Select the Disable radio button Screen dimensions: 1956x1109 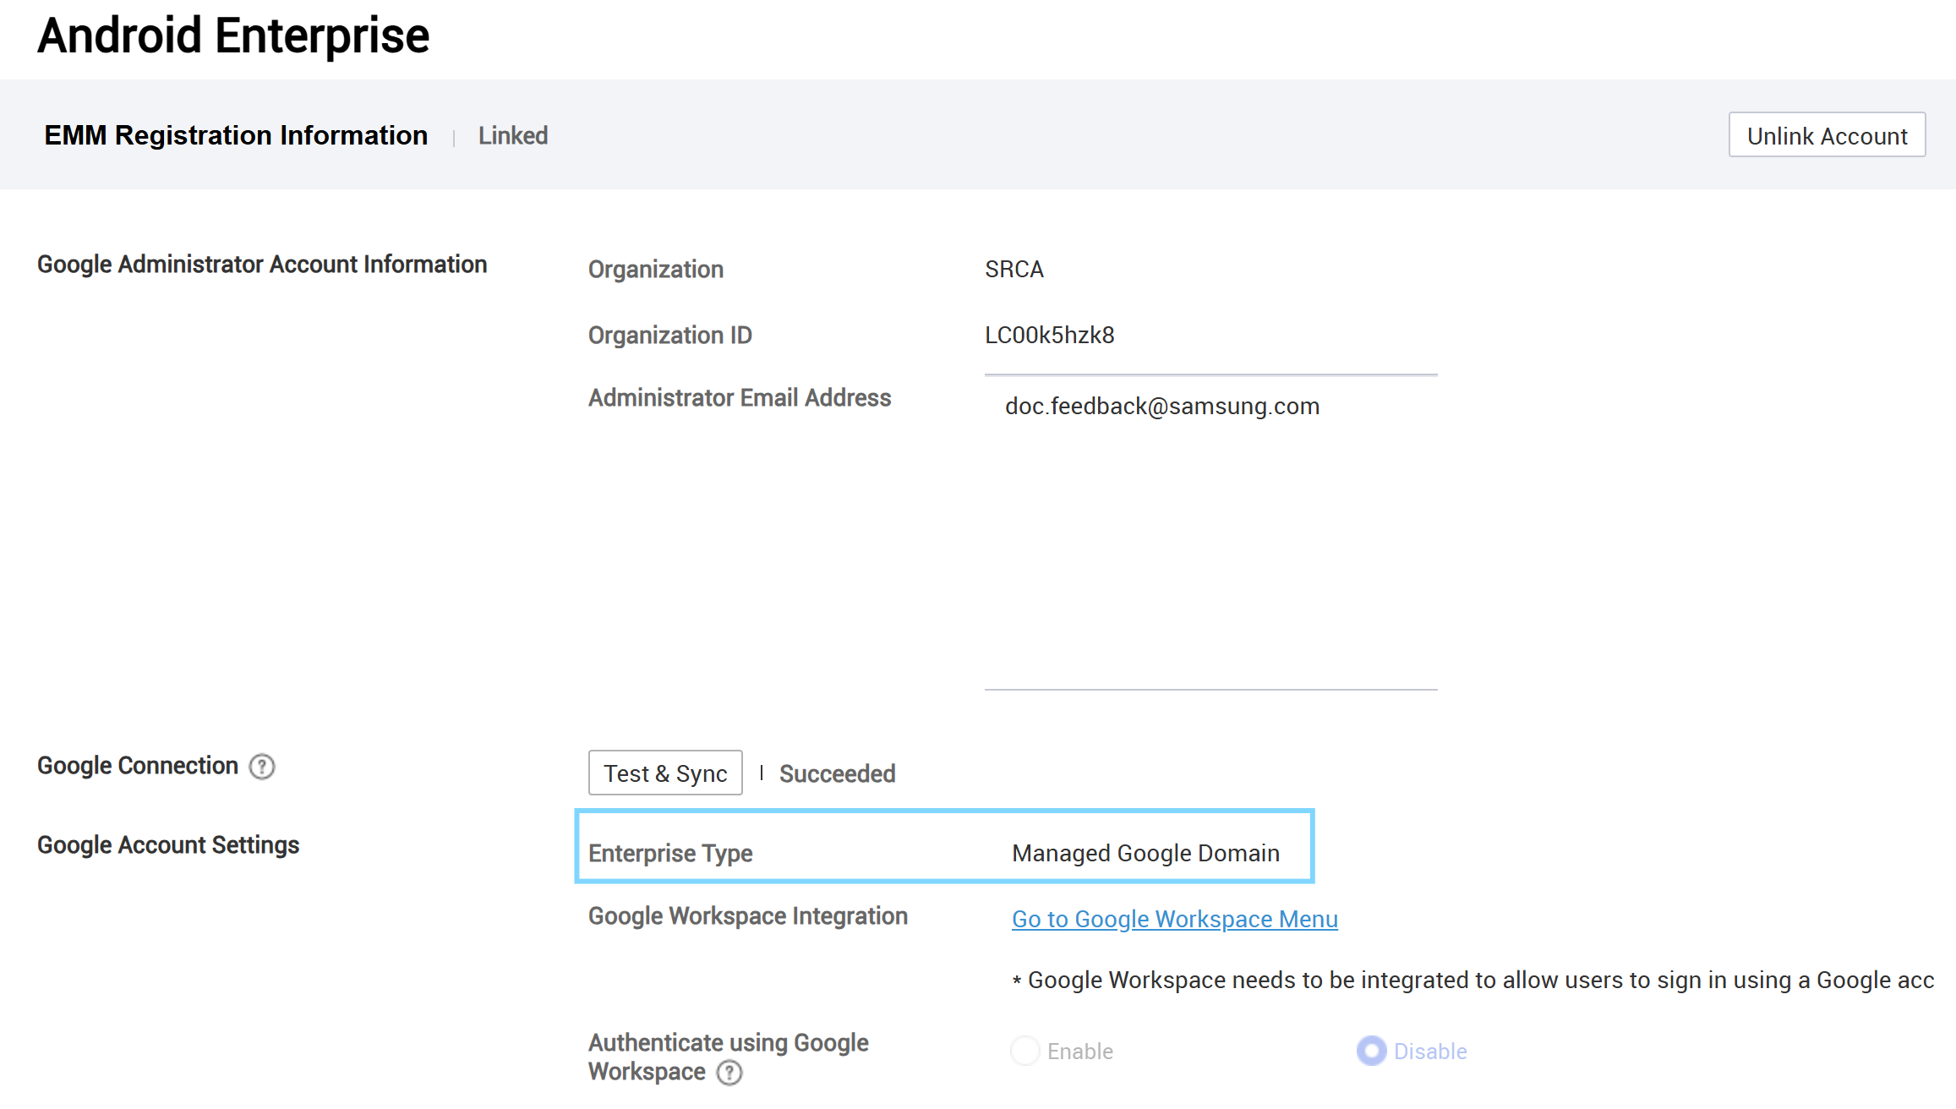[x=1372, y=1051]
